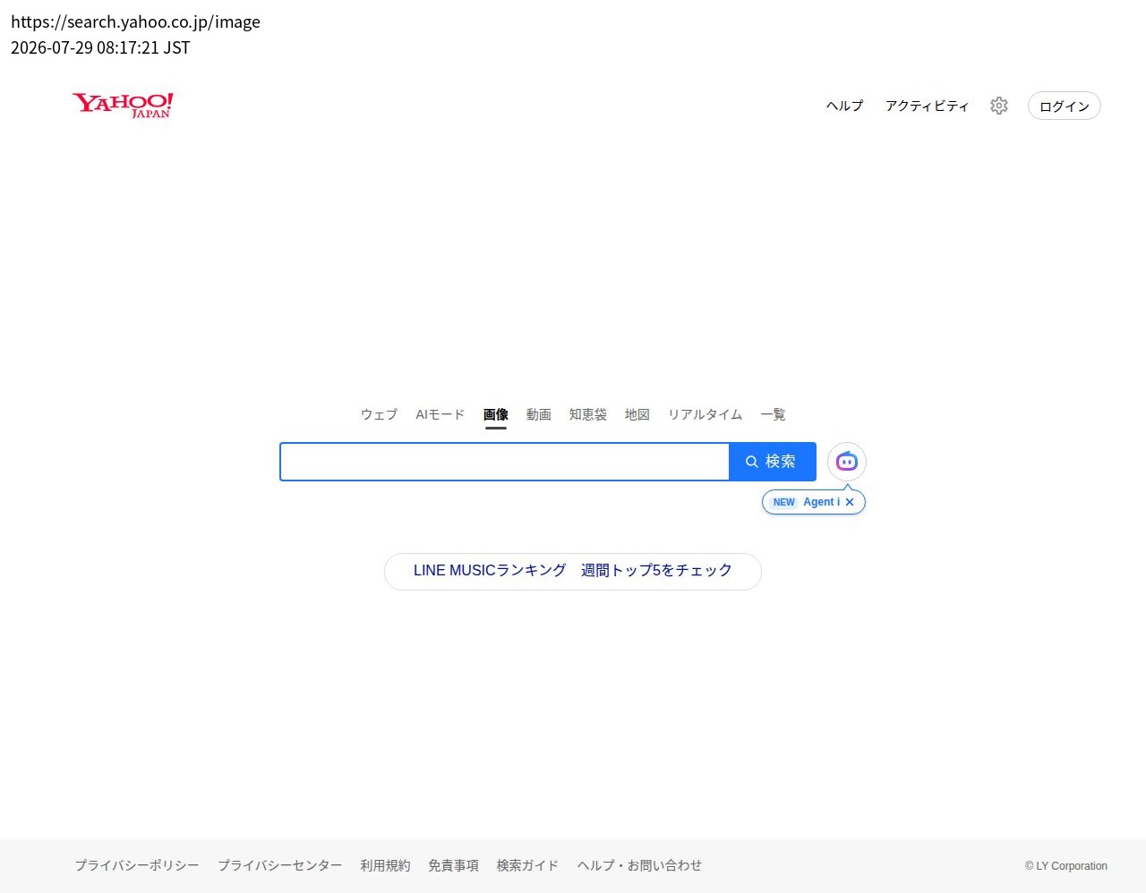
Task: Click the ログイン button
Action: point(1065,106)
